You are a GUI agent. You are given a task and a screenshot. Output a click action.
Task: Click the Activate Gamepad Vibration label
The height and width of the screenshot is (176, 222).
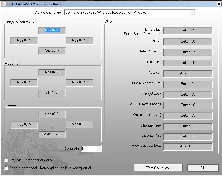(31, 160)
